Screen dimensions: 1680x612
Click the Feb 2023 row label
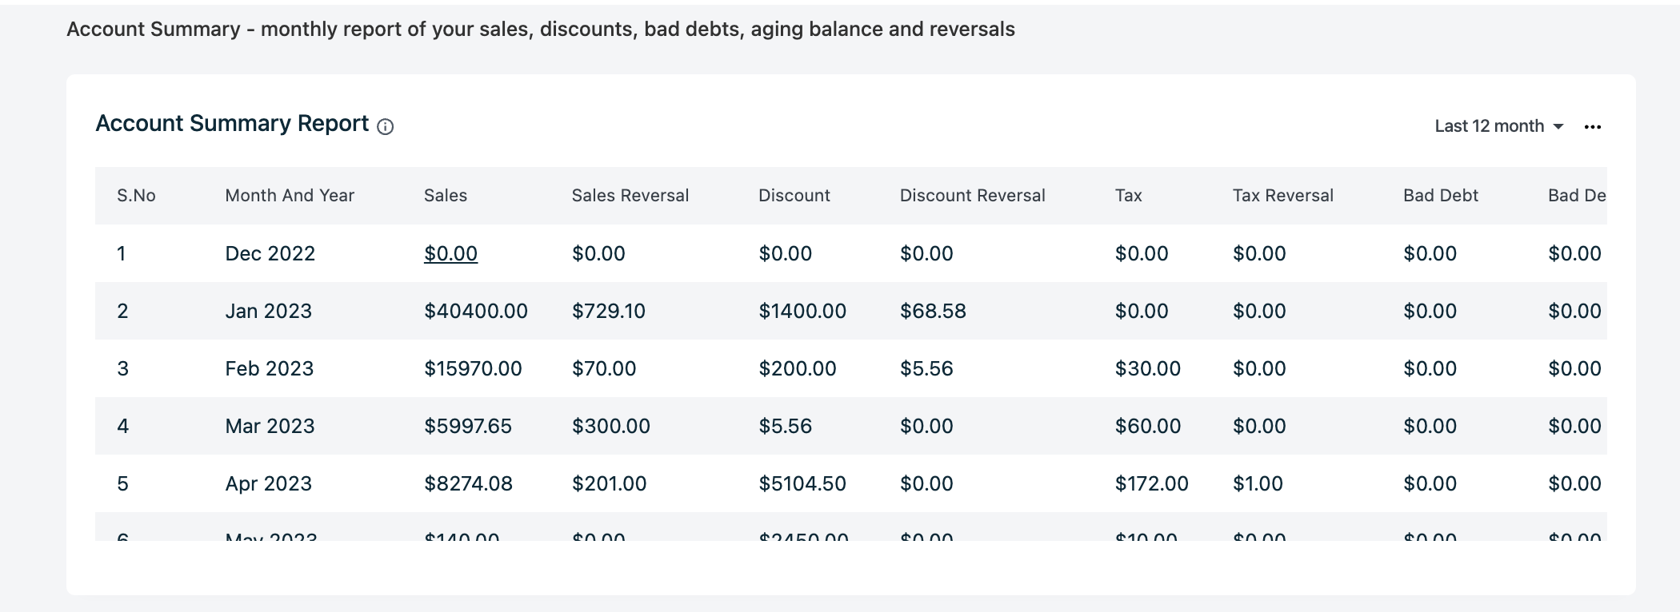point(269,369)
